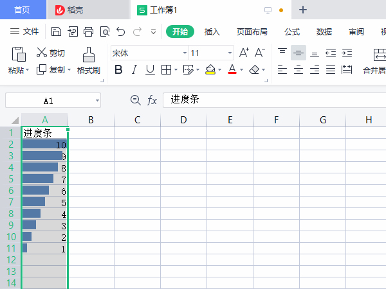Click the Print icon
386x289 pixels.
point(88,31)
